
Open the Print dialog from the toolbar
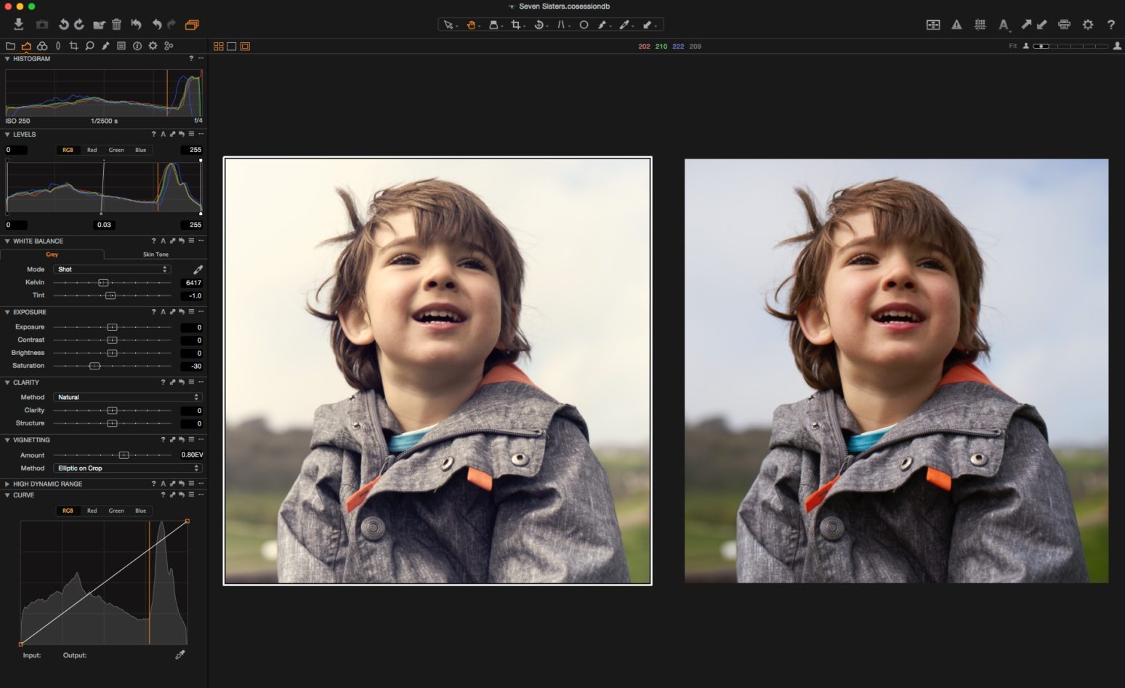(1065, 24)
